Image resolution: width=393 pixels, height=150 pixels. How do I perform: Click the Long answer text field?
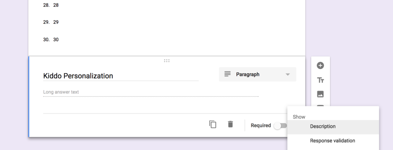point(150,92)
